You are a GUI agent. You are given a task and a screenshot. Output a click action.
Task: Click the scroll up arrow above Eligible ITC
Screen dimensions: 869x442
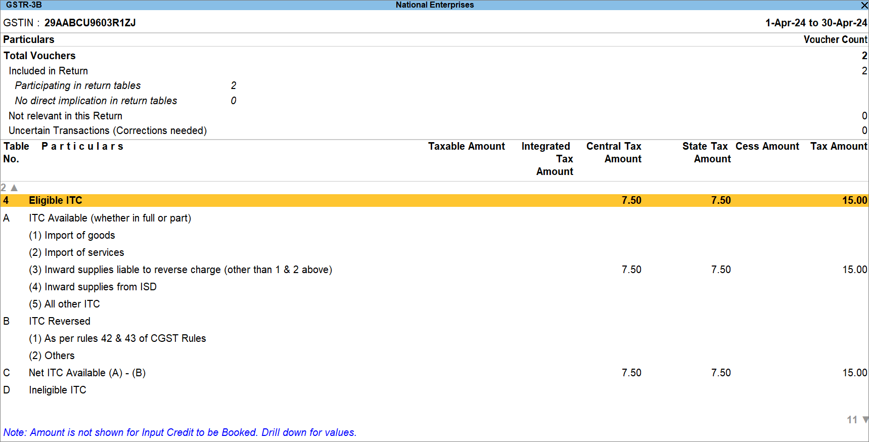click(14, 188)
